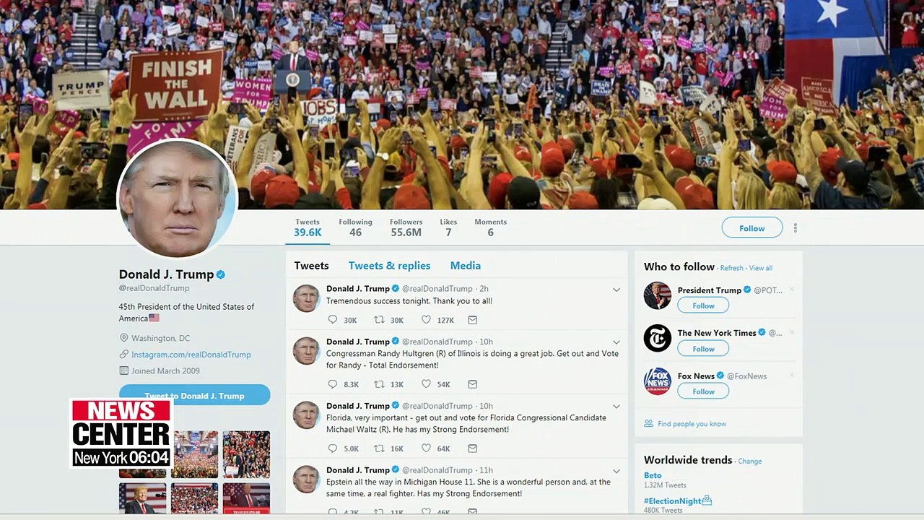Expand options chevron on first tweet
This screenshot has height=520, width=924.
(x=616, y=290)
